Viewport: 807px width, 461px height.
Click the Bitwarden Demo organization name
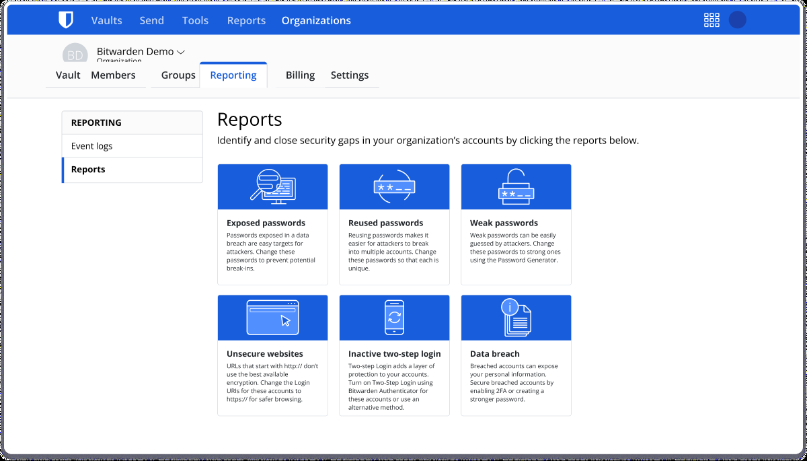(135, 52)
